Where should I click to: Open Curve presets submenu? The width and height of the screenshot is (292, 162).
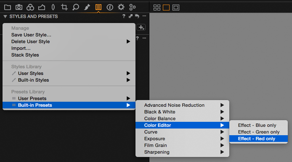(182, 132)
